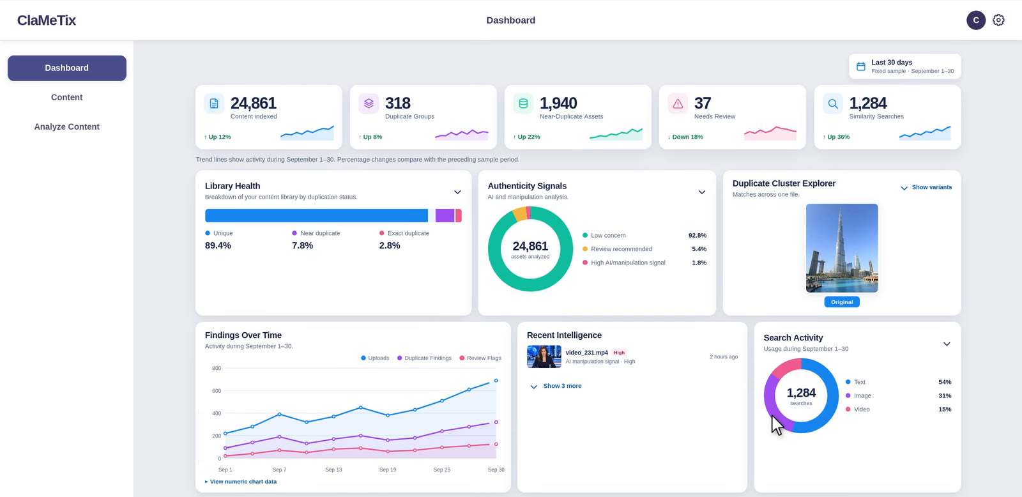Click the Sep 30 Uploads data point
1022x497 pixels.
(496, 381)
